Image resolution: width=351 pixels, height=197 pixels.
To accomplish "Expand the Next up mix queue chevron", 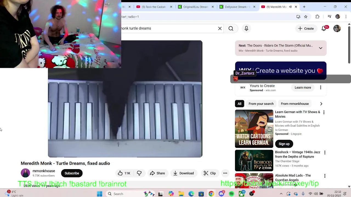I will [x=321, y=48].
